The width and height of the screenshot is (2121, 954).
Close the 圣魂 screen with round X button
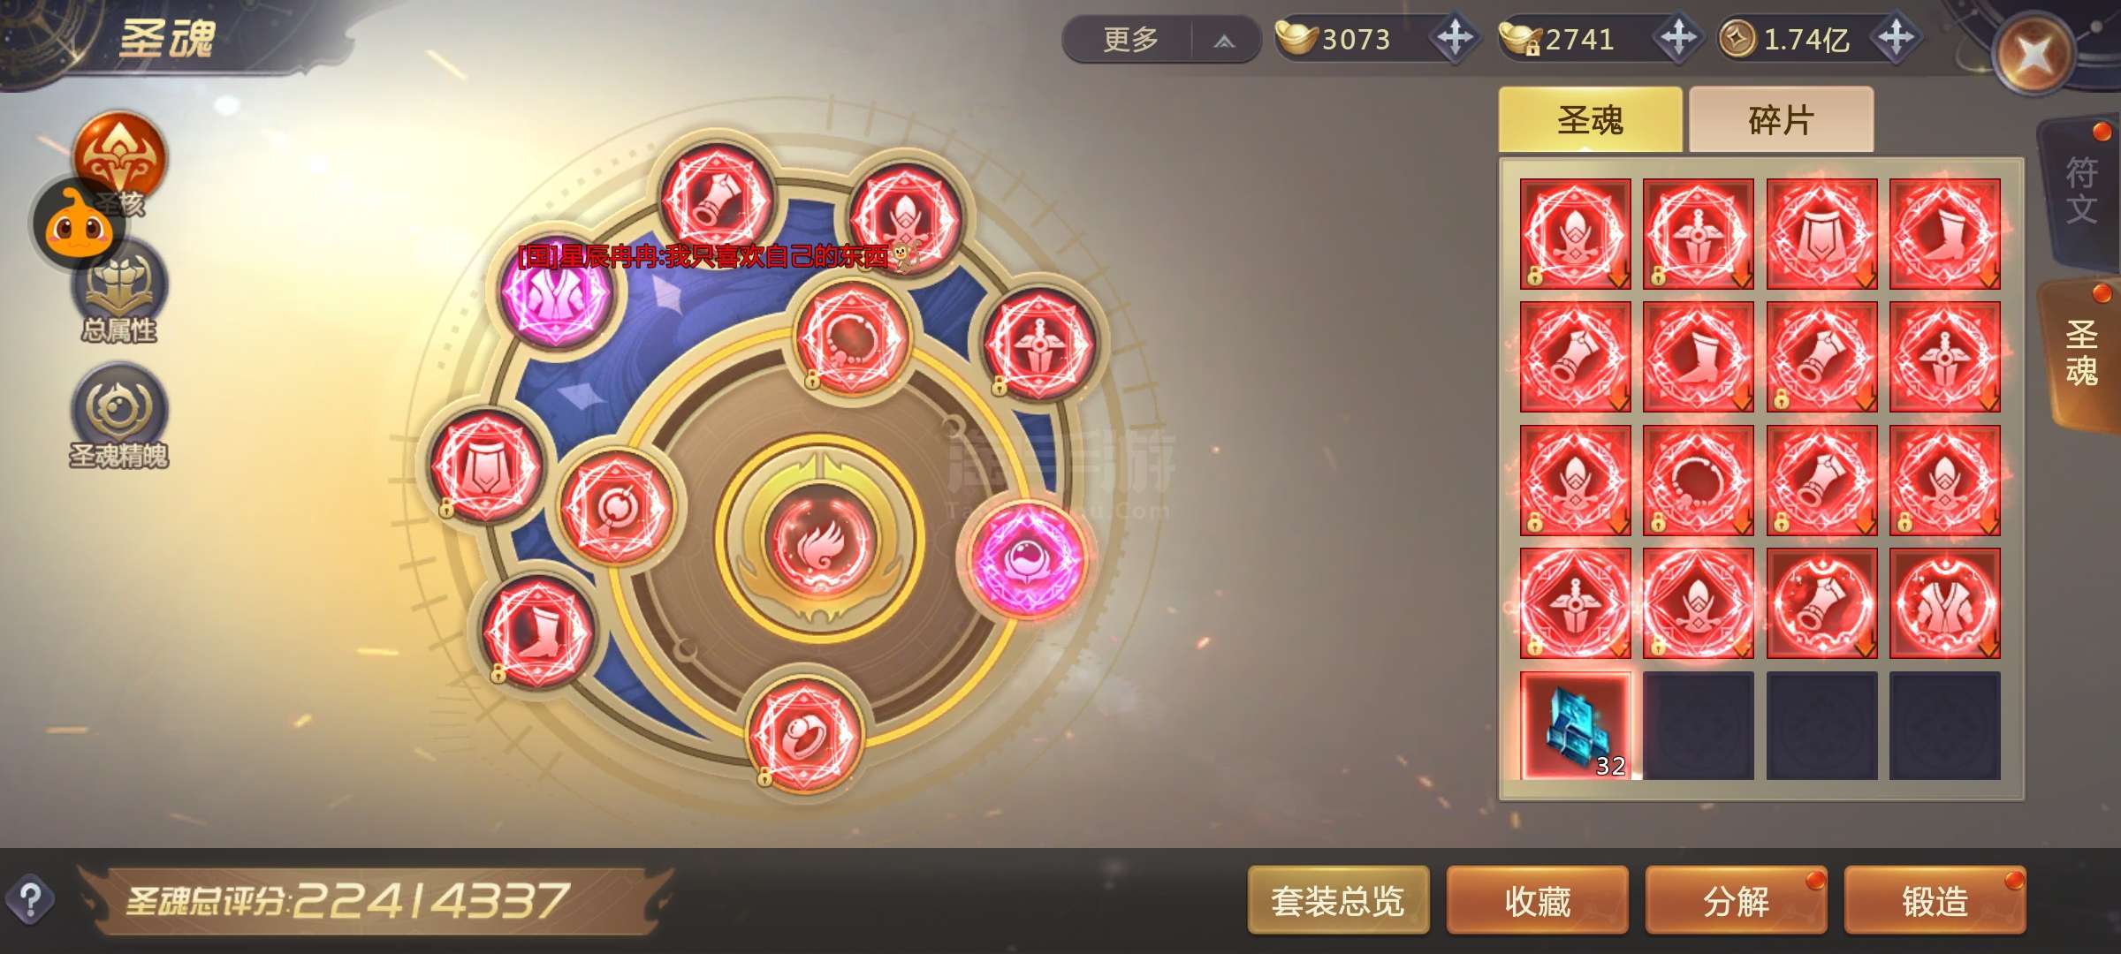click(x=2034, y=55)
